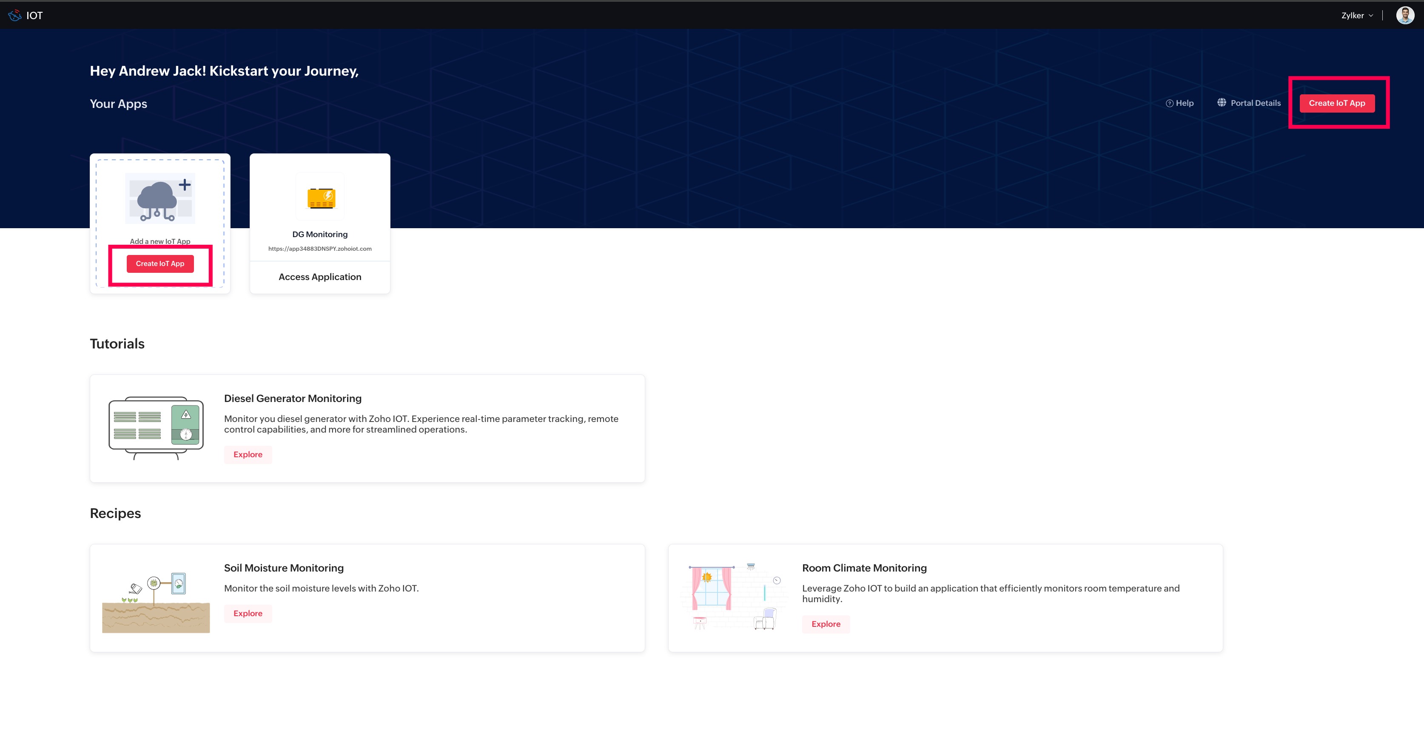The height and width of the screenshot is (736, 1424).
Task: Click the DG Monitoring generator icon
Action: point(321,197)
